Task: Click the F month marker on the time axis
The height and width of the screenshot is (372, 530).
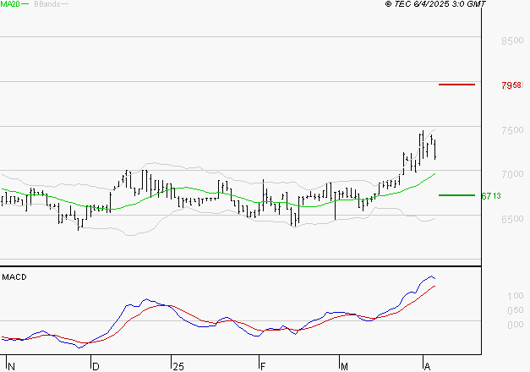Action: (x=264, y=367)
